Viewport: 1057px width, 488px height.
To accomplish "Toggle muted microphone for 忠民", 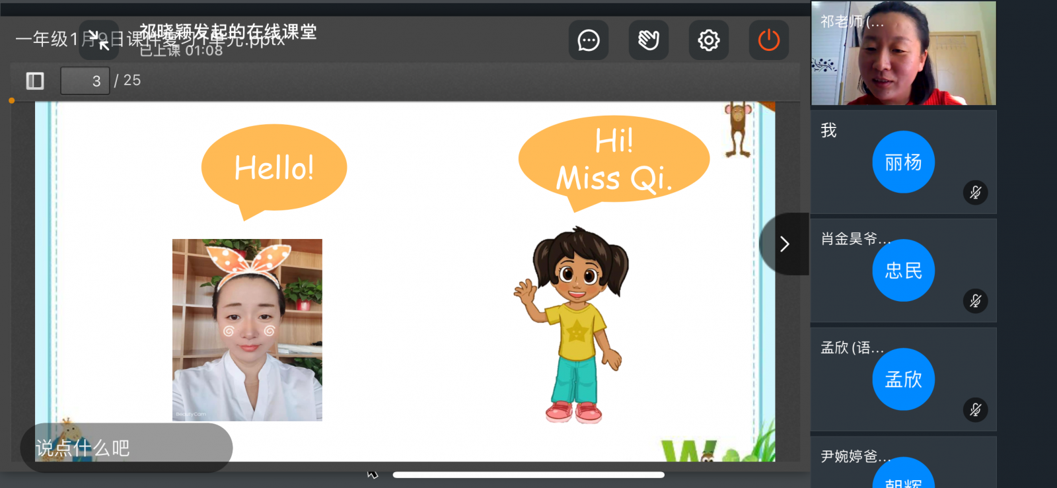I will click(x=975, y=301).
